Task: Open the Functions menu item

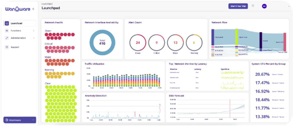Action: coord(20,30)
